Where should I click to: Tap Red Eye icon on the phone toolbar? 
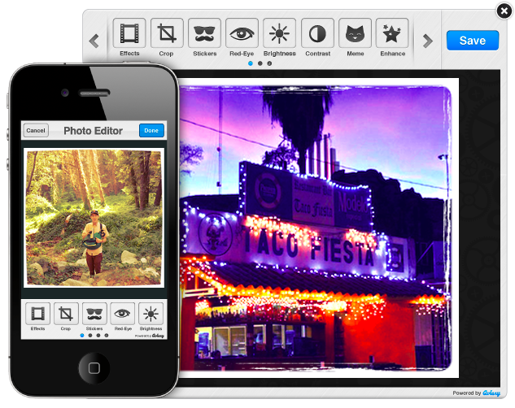(x=122, y=314)
